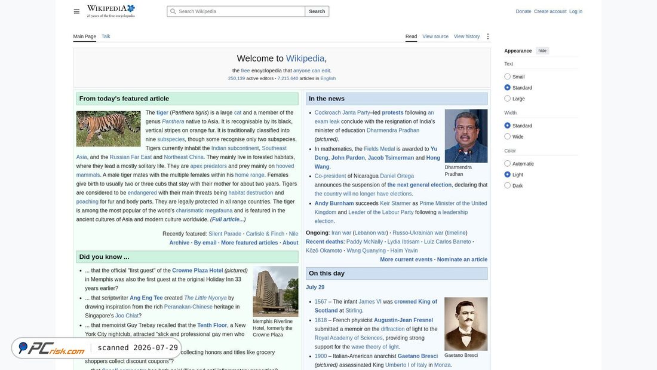Click the Recent deaths link
657x370 pixels.
(325, 241)
